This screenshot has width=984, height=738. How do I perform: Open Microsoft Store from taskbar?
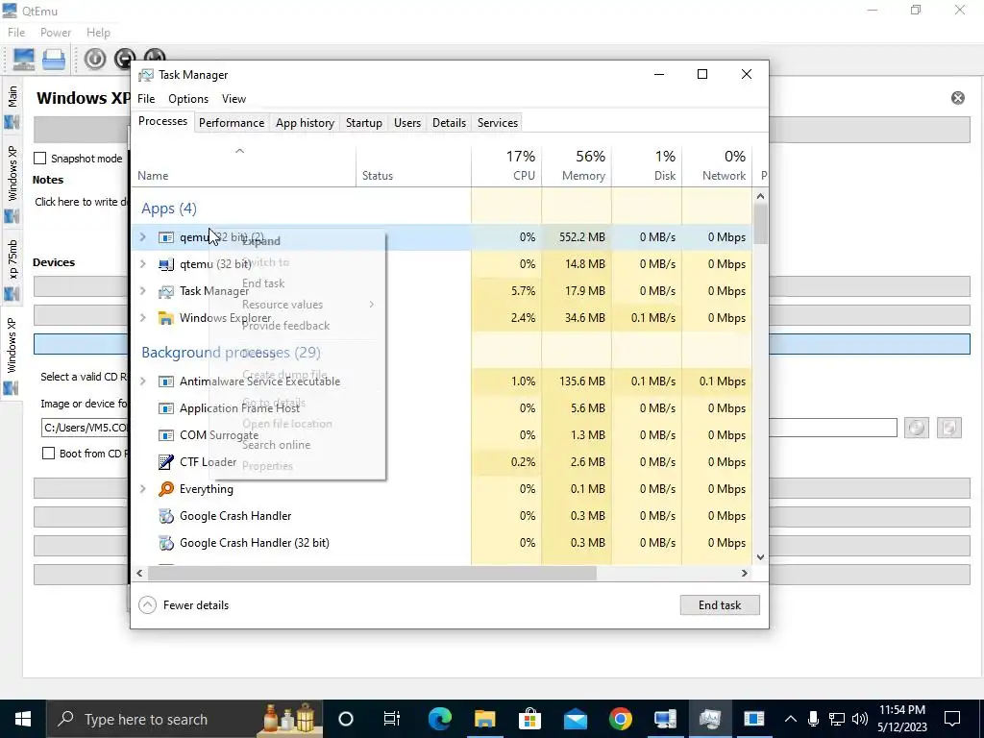(529, 719)
